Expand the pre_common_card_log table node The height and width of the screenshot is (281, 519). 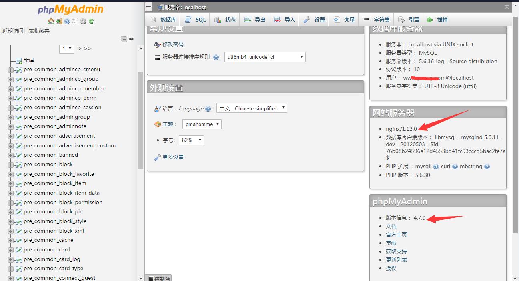[11, 259]
